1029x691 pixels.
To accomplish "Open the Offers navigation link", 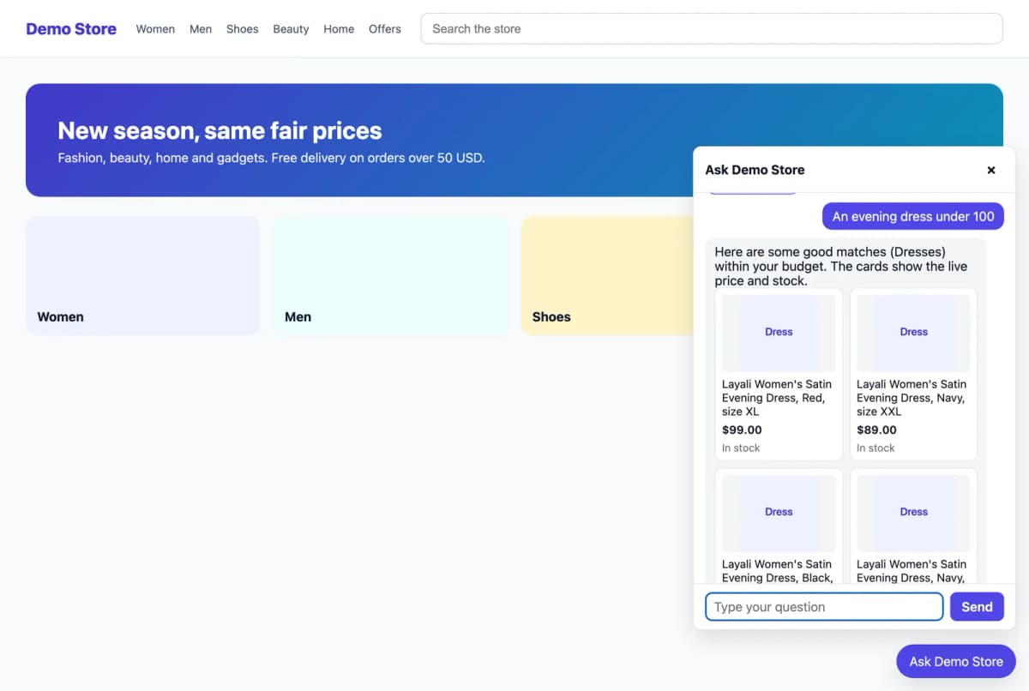I will pos(385,28).
